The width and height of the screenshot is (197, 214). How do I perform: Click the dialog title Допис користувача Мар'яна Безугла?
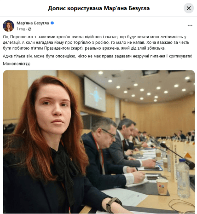click(x=99, y=8)
